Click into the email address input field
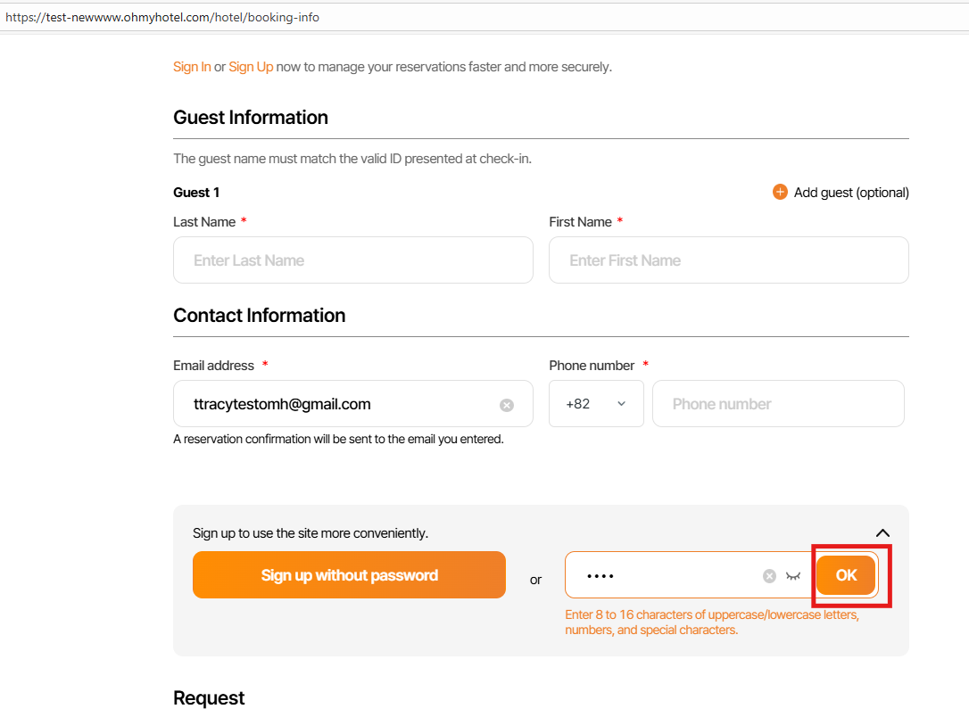 (339, 404)
